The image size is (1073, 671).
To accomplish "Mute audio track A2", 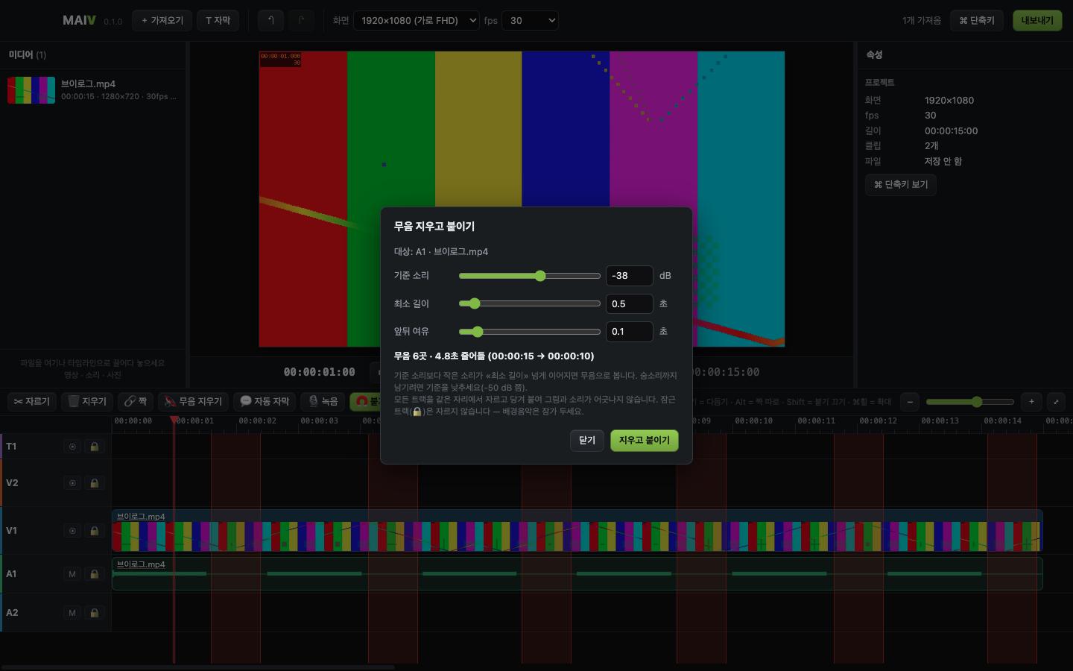I will (x=72, y=613).
